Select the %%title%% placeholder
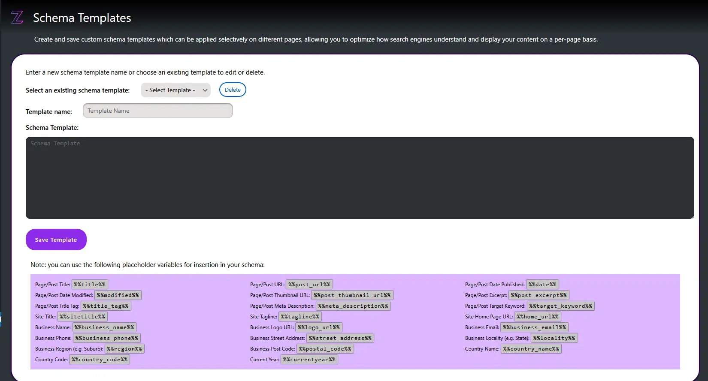708x381 pixels. click(90, 285)
